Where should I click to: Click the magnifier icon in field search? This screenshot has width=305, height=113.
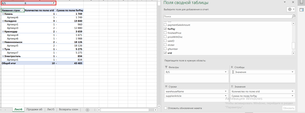tap(294, 17)
